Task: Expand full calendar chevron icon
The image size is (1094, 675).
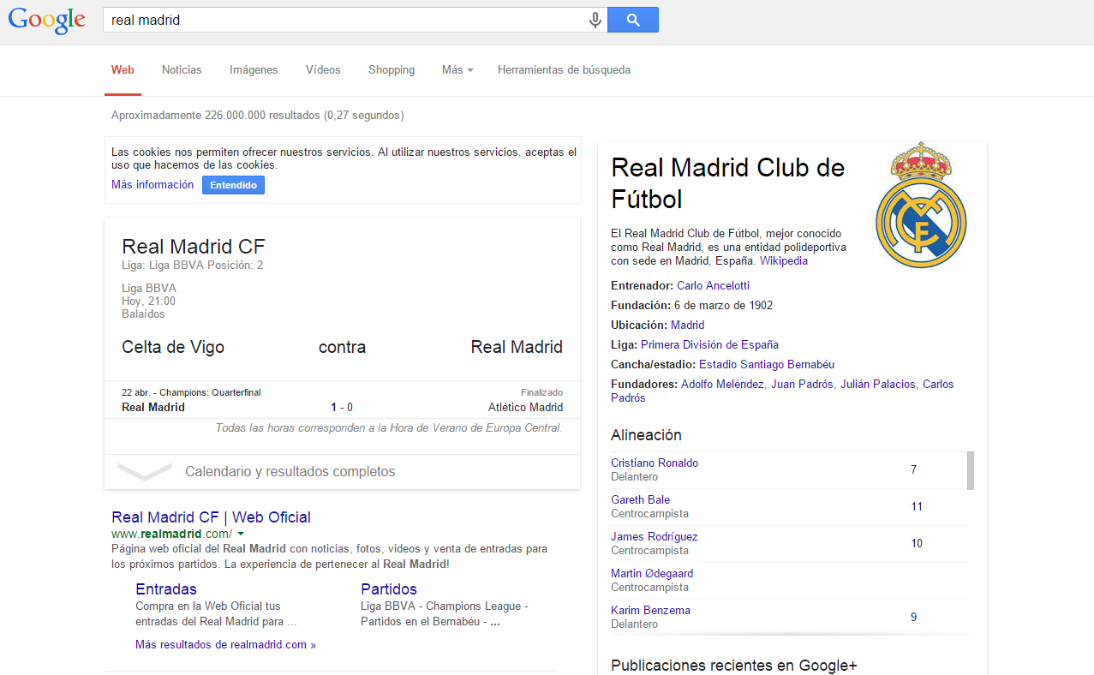Action: click(x=146, y=471)
